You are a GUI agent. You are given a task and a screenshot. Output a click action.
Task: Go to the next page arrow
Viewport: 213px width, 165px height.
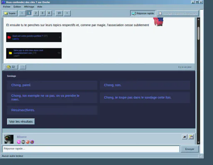tap(67, 13)
